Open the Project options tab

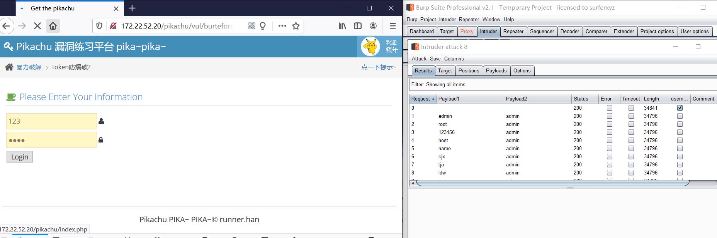(x=657, y=31)
